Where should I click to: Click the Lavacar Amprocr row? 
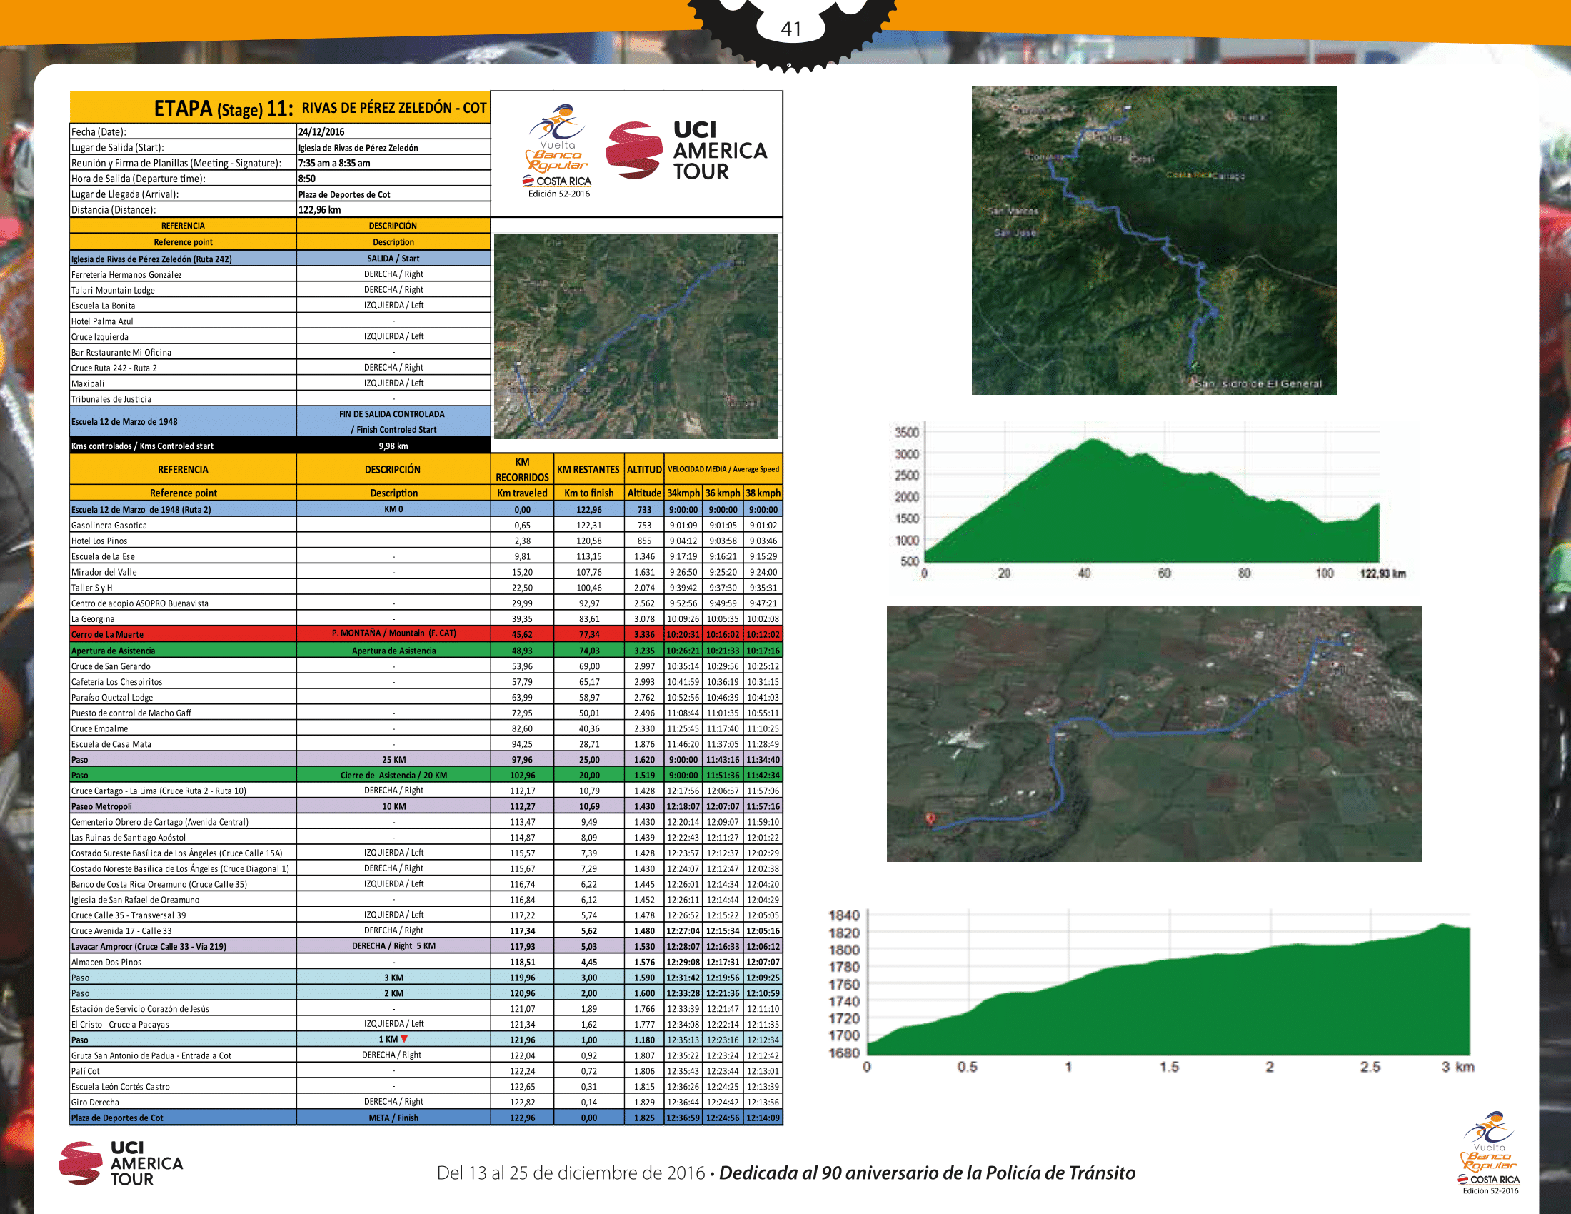426,946
